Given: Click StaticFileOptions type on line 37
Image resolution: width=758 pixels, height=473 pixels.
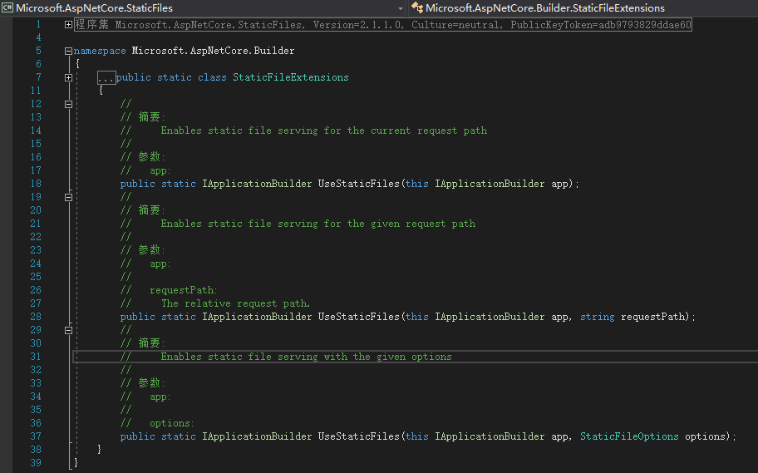Looking at the screenshot, I should pyautogui.click(x=629, y=436).
